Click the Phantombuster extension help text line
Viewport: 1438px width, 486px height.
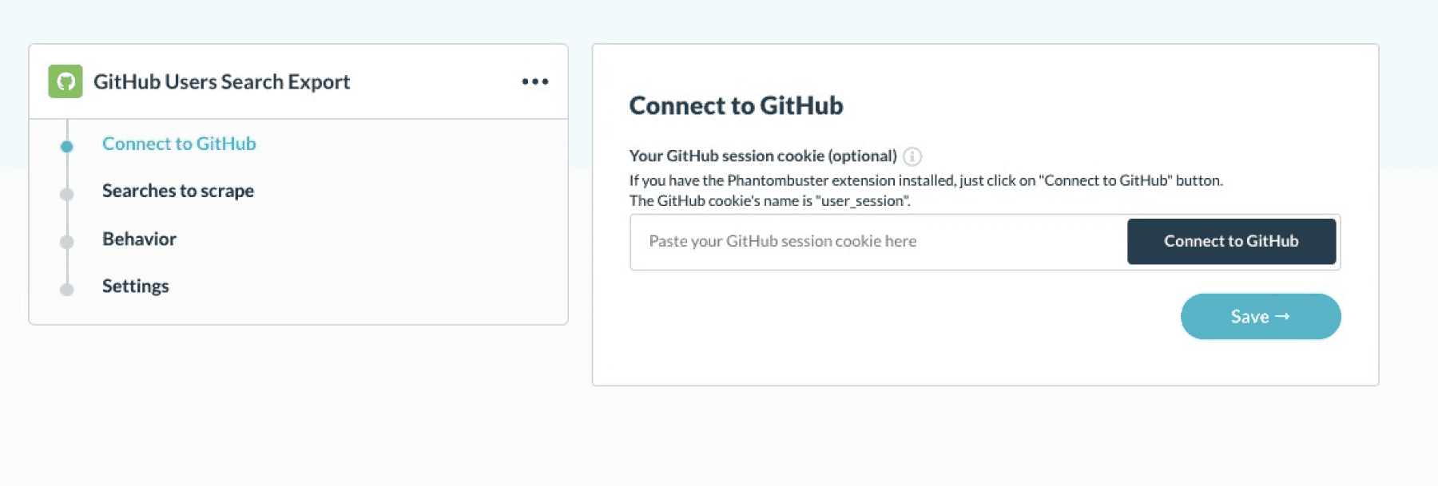[925, 180]
